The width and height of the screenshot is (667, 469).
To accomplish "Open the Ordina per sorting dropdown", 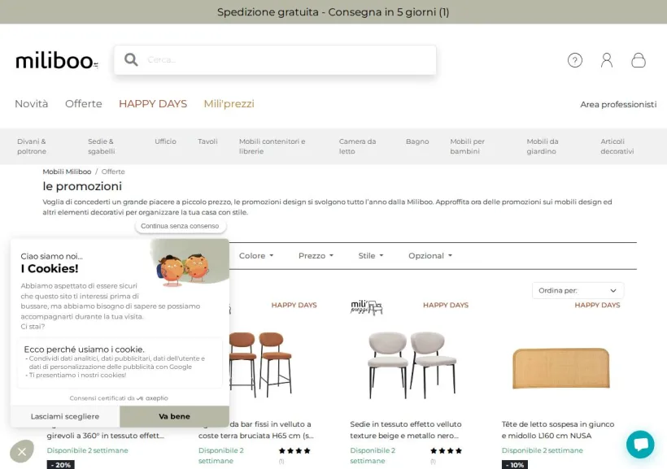I will [x=578, y=290].
